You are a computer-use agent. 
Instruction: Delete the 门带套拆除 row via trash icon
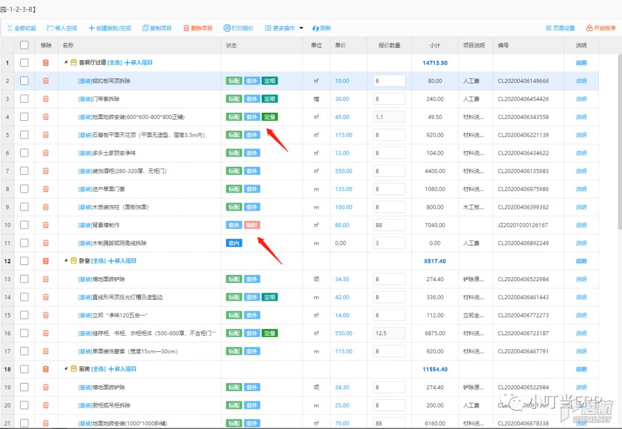pos(46,99)
